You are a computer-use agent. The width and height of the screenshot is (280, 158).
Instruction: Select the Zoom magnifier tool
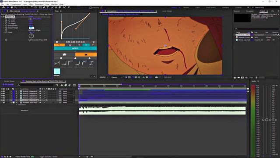pos(16,7)
